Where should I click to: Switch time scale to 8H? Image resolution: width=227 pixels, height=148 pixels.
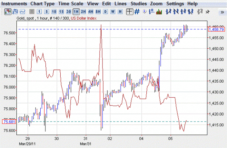(x=98, y=12)
